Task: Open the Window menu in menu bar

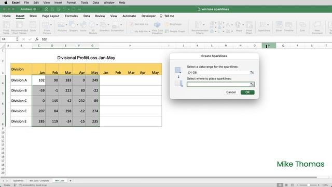Action: coord(109,3)
